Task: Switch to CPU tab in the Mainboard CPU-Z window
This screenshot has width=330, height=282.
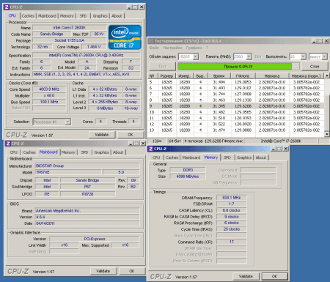Action: pos(14,152)
